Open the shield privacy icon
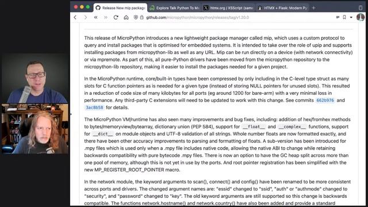 [x=136, y=17]
